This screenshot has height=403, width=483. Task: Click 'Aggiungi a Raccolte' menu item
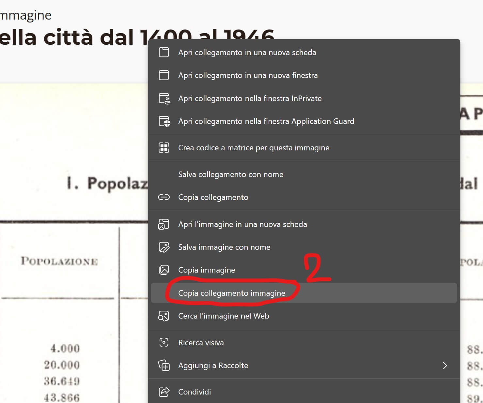coord(213,366)
